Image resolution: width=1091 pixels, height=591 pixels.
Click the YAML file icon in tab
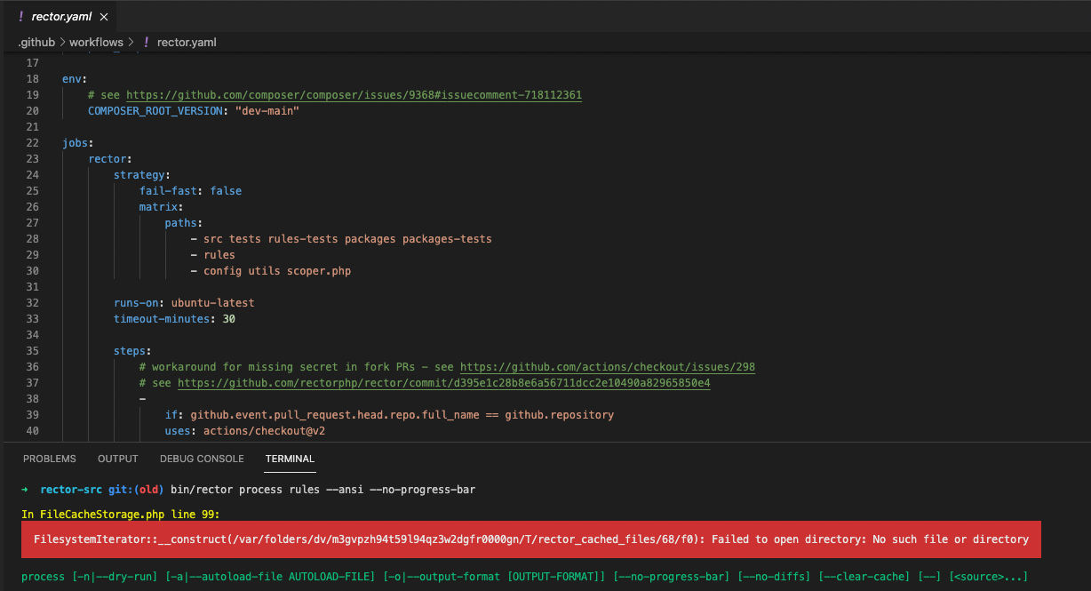[x=20, y=17]
